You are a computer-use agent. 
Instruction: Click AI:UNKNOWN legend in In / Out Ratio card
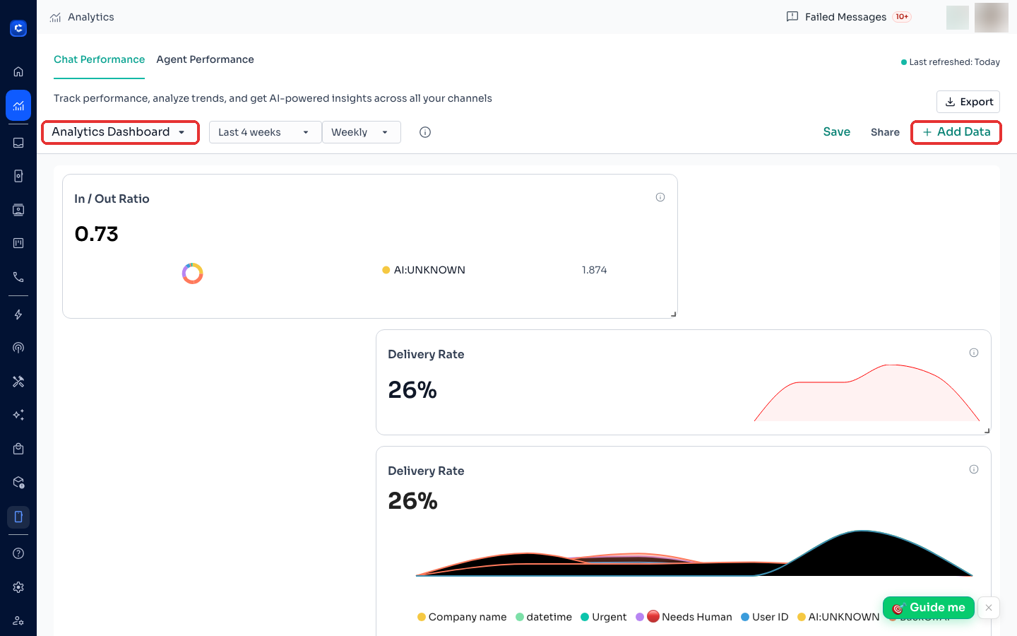pos(424,270)
